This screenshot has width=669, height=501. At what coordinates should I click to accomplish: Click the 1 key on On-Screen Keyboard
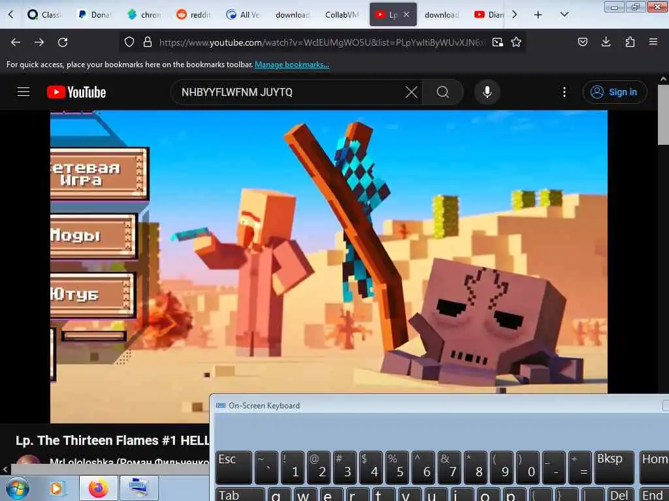click(292, 467)
